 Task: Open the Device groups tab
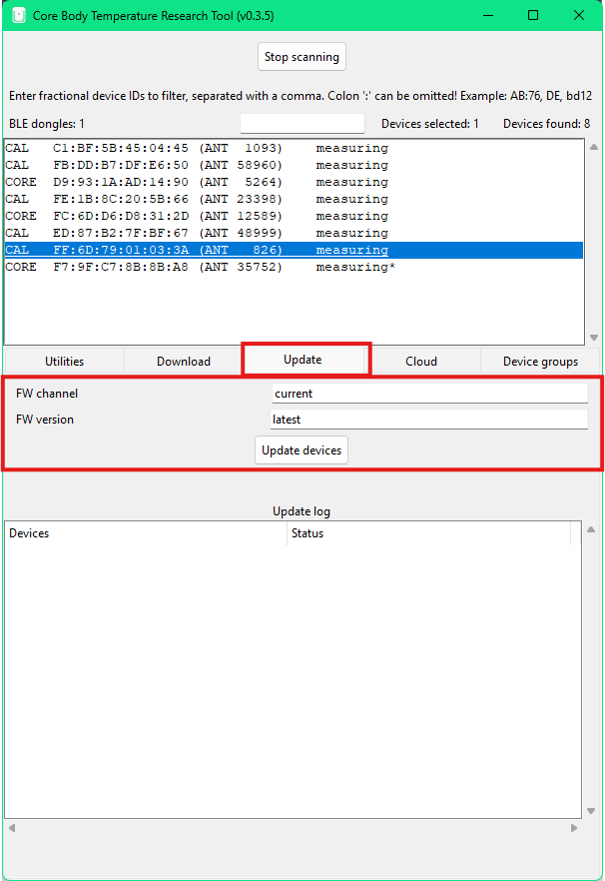click(x=540, y=362)
